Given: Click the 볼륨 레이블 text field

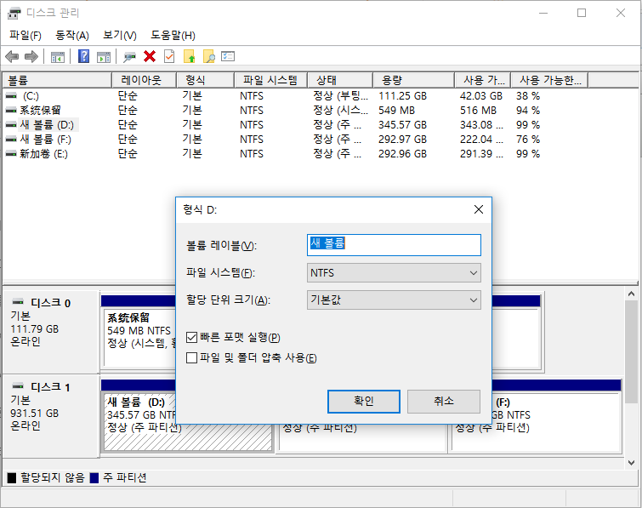Looking at the screenshot, I should [x=394, y=245].
